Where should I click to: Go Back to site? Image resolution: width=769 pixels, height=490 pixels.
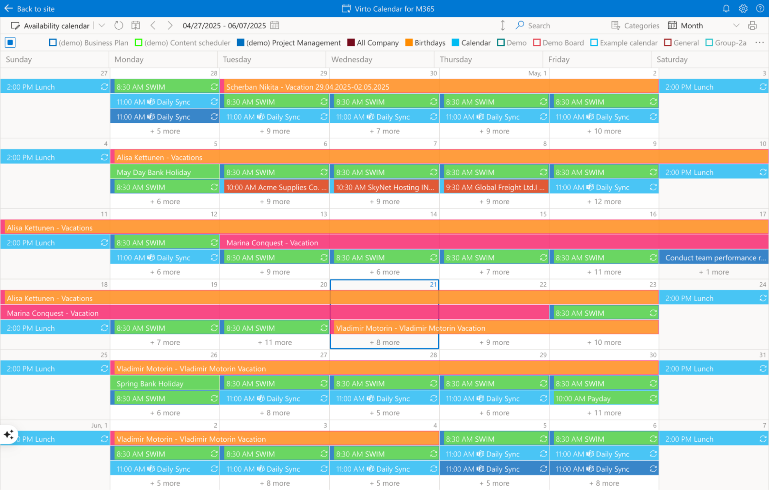29,8
